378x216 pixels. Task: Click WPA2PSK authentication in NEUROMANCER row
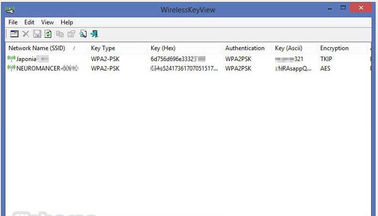point(238,69)
